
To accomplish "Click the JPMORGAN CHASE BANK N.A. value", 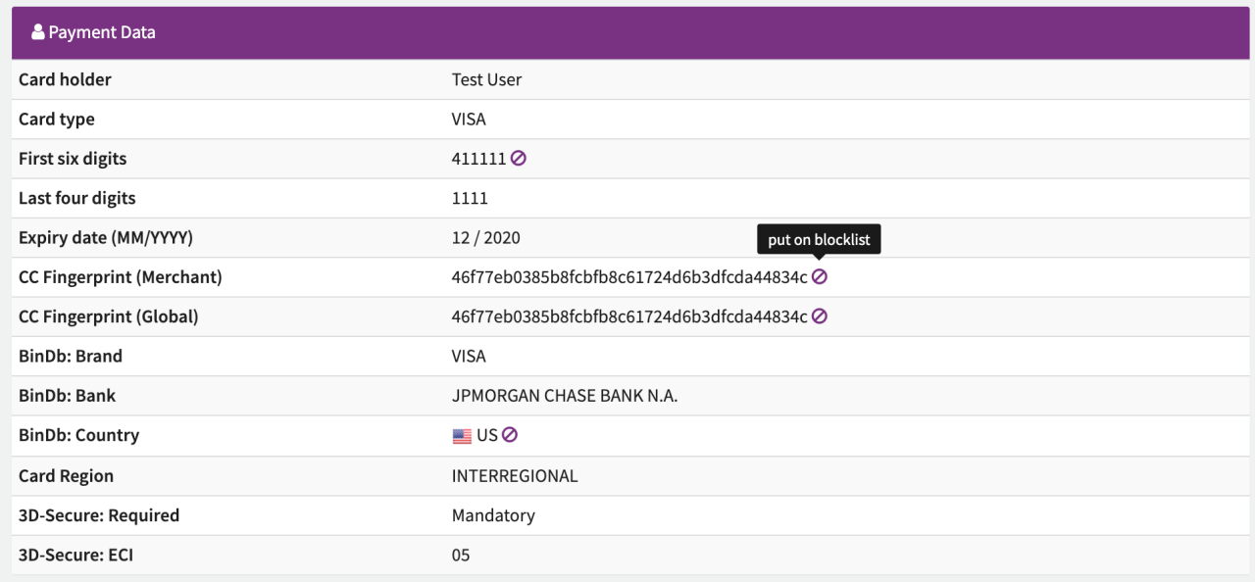I will tap(565, 396).
